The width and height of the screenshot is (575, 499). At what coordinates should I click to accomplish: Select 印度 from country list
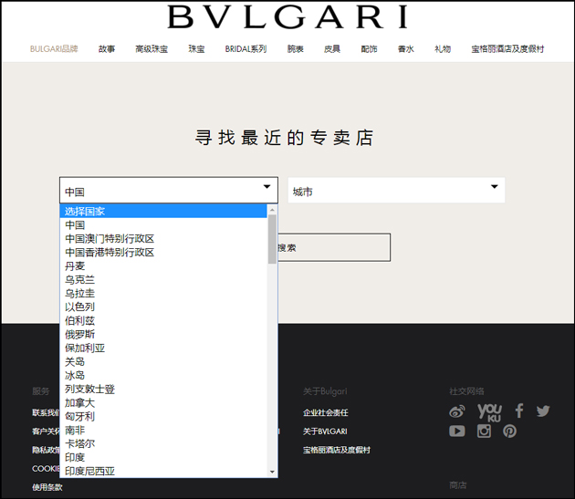coord(163,458)
